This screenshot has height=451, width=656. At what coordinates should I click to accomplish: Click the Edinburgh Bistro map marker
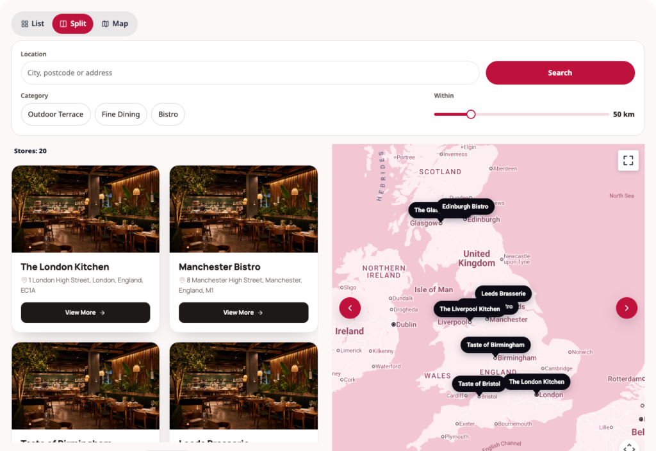pyautogui.click(x=465, y=207)
